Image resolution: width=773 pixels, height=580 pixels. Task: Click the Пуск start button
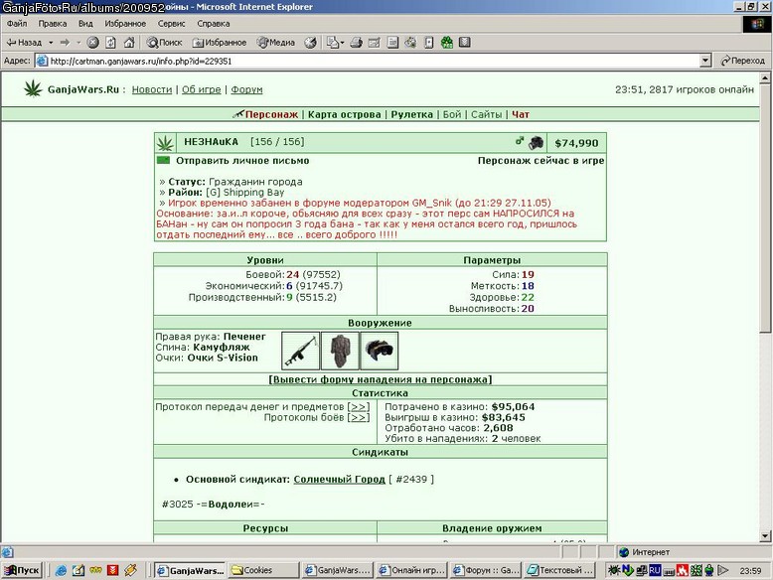22,570
